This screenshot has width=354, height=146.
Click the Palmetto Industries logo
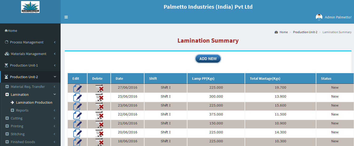tap(30, 7)
